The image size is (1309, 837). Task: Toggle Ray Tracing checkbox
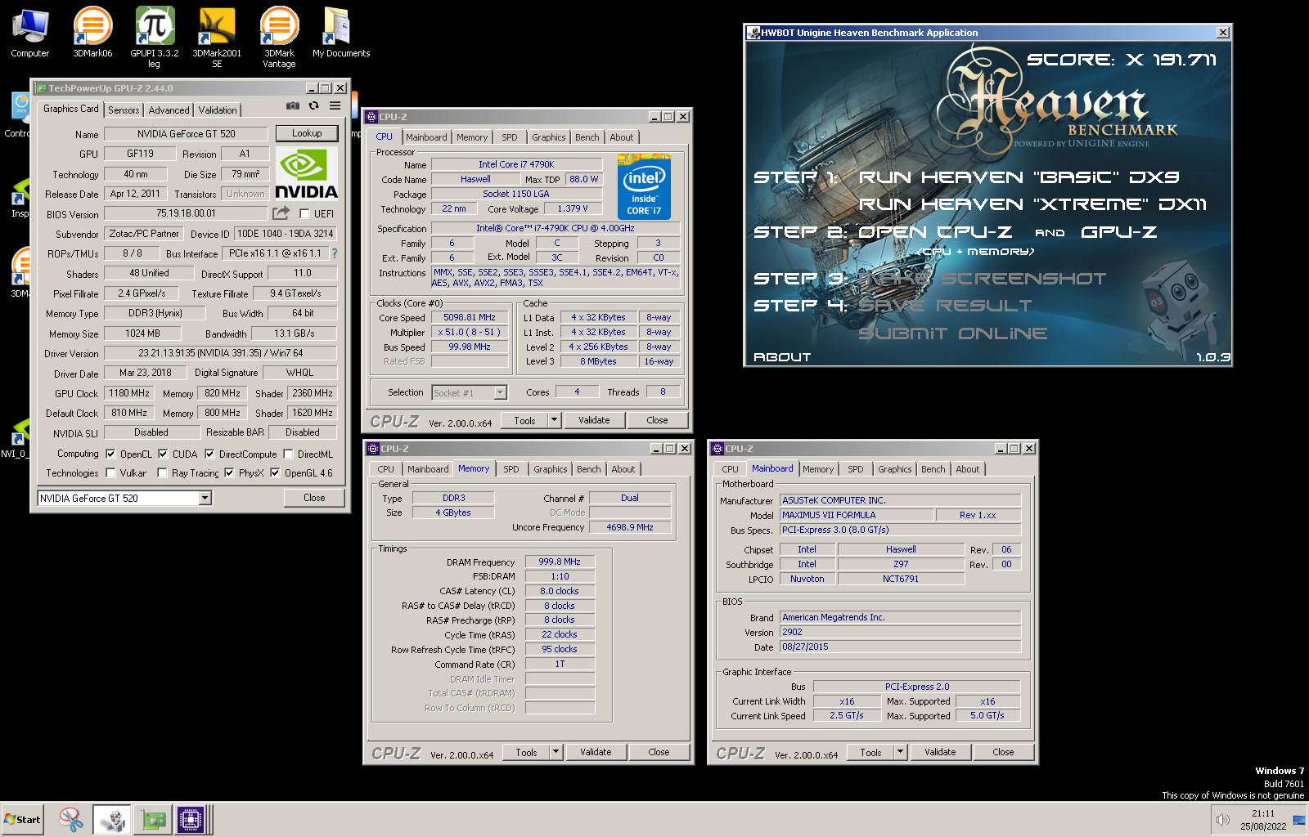click(162, 472)
